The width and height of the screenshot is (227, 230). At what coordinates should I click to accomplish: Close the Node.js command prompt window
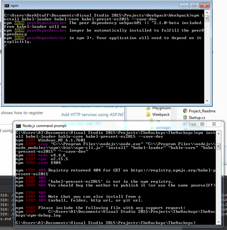click(214, 124)
